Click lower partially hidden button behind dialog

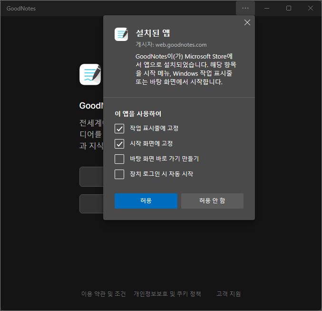(x=92, y=204)
